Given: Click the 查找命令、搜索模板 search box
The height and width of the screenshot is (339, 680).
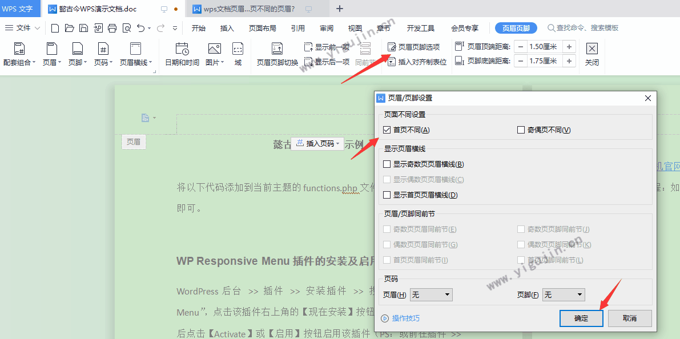Looking at the screenshot, I should pos(584,28).
